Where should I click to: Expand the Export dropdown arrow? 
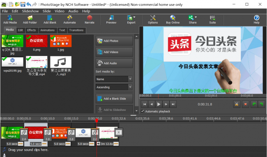tap(134, 17)
